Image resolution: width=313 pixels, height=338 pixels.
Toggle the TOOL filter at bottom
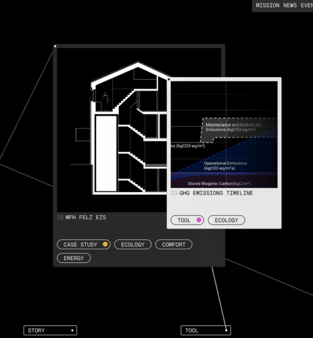206,331
